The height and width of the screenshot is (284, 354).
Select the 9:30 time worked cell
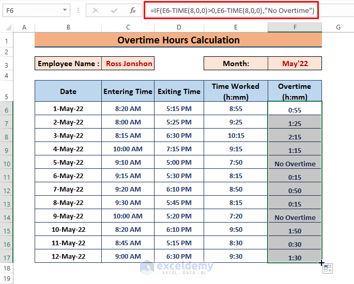point(236,256)
